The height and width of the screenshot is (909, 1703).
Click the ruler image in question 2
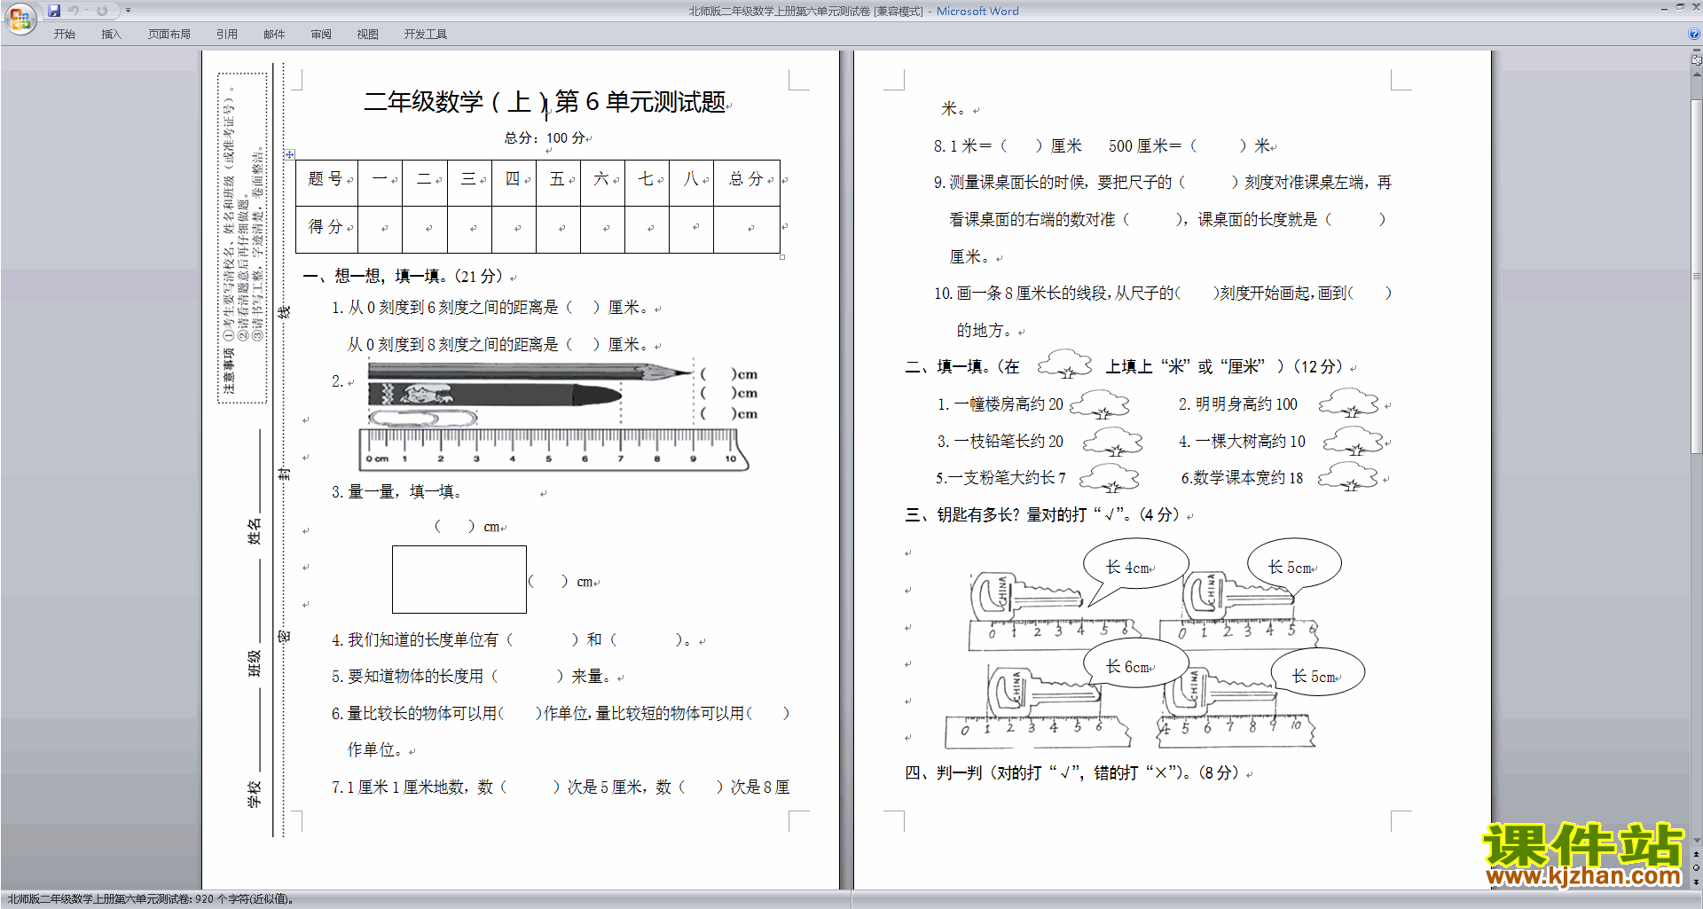[553, 449]
